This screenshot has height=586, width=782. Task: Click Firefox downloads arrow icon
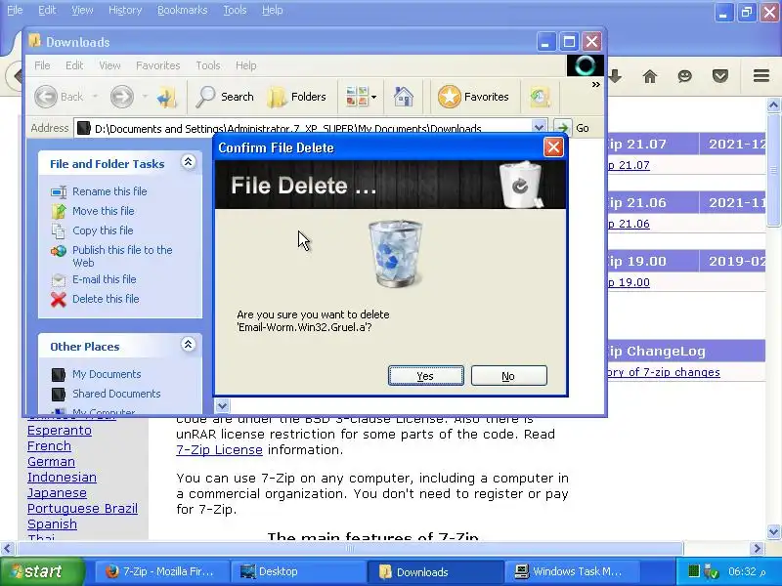click(x=615, y=76)
